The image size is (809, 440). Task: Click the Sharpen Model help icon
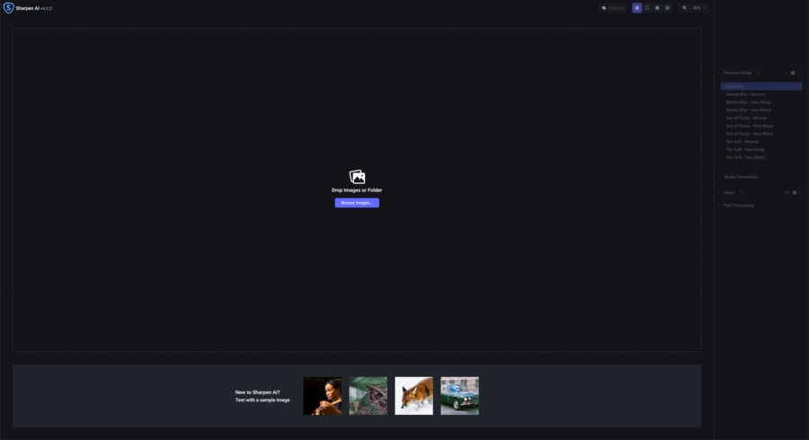(x=758, y=73)
